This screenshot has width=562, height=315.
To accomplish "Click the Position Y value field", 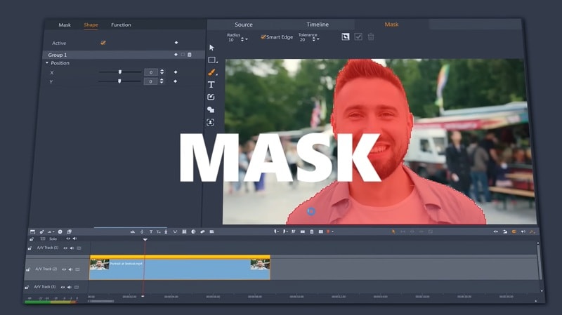I will click(150, 81).
